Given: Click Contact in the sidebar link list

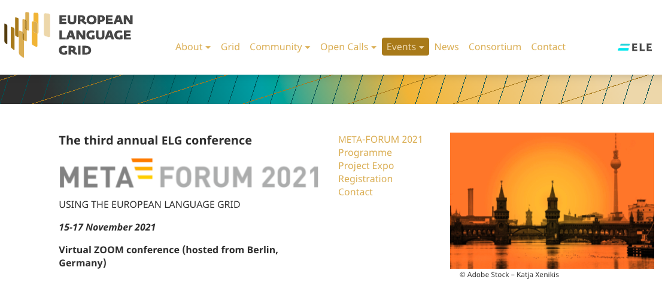Looking at the screenshot, I should pyautogui.click(x=355, y=192).
